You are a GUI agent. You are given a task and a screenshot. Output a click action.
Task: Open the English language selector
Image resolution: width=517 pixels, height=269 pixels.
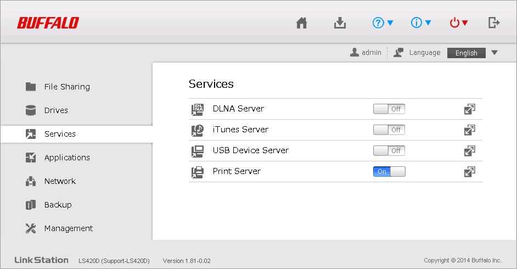(473, 53)
